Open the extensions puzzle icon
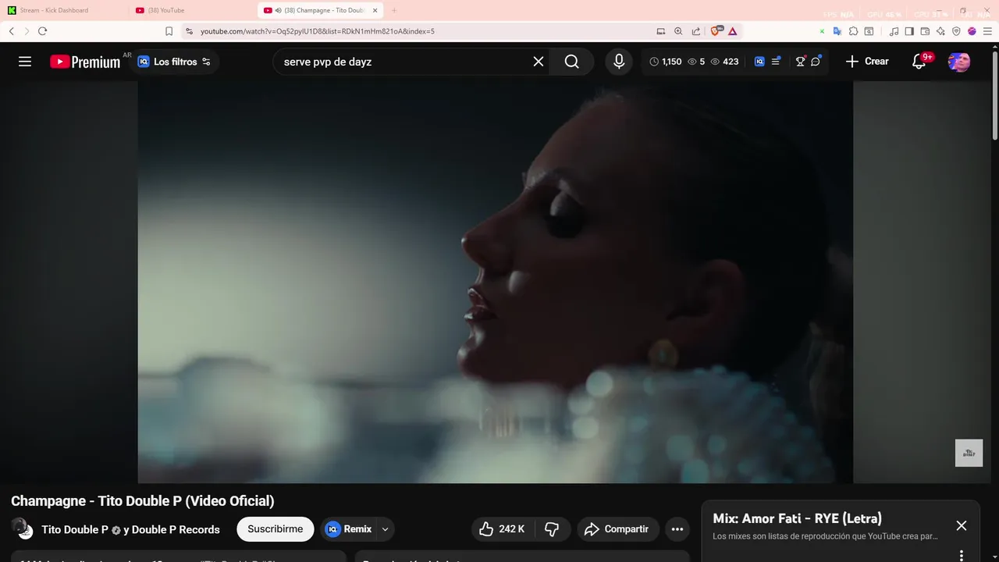999x562 pixels. point(853,31)
